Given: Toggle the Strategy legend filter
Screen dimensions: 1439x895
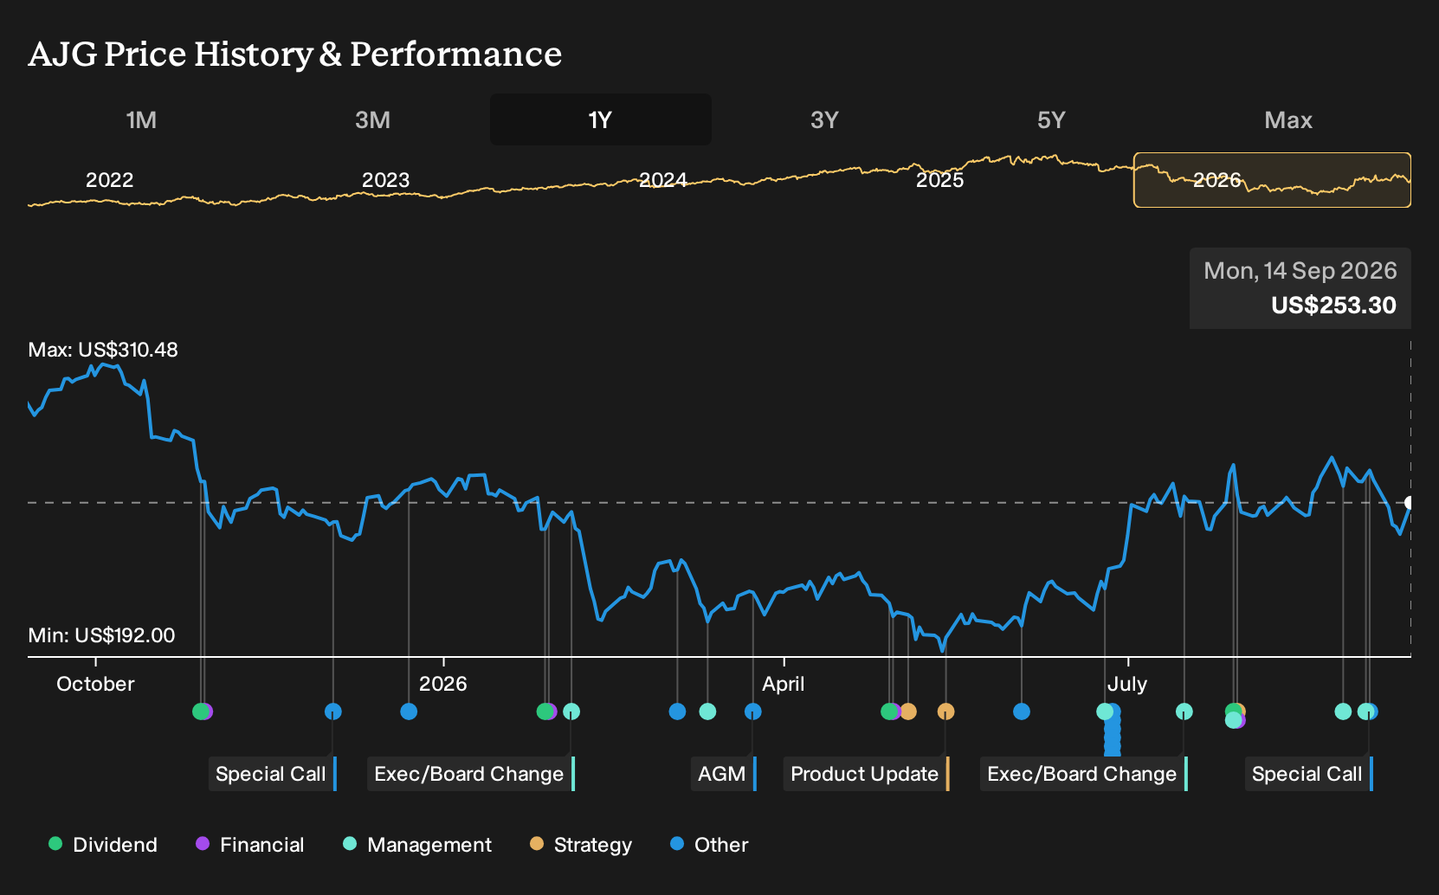Looking at the screenshot, I should [580, 845].
